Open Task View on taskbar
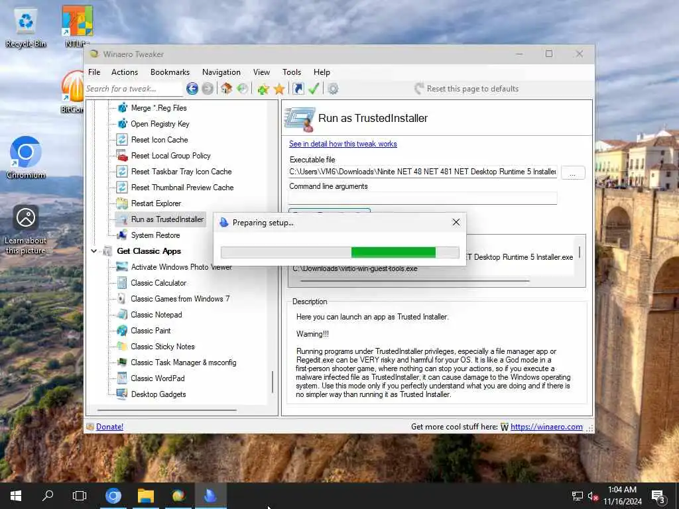Image resolution: width=679 pixels, height=509 pixels. click(80, 496)
